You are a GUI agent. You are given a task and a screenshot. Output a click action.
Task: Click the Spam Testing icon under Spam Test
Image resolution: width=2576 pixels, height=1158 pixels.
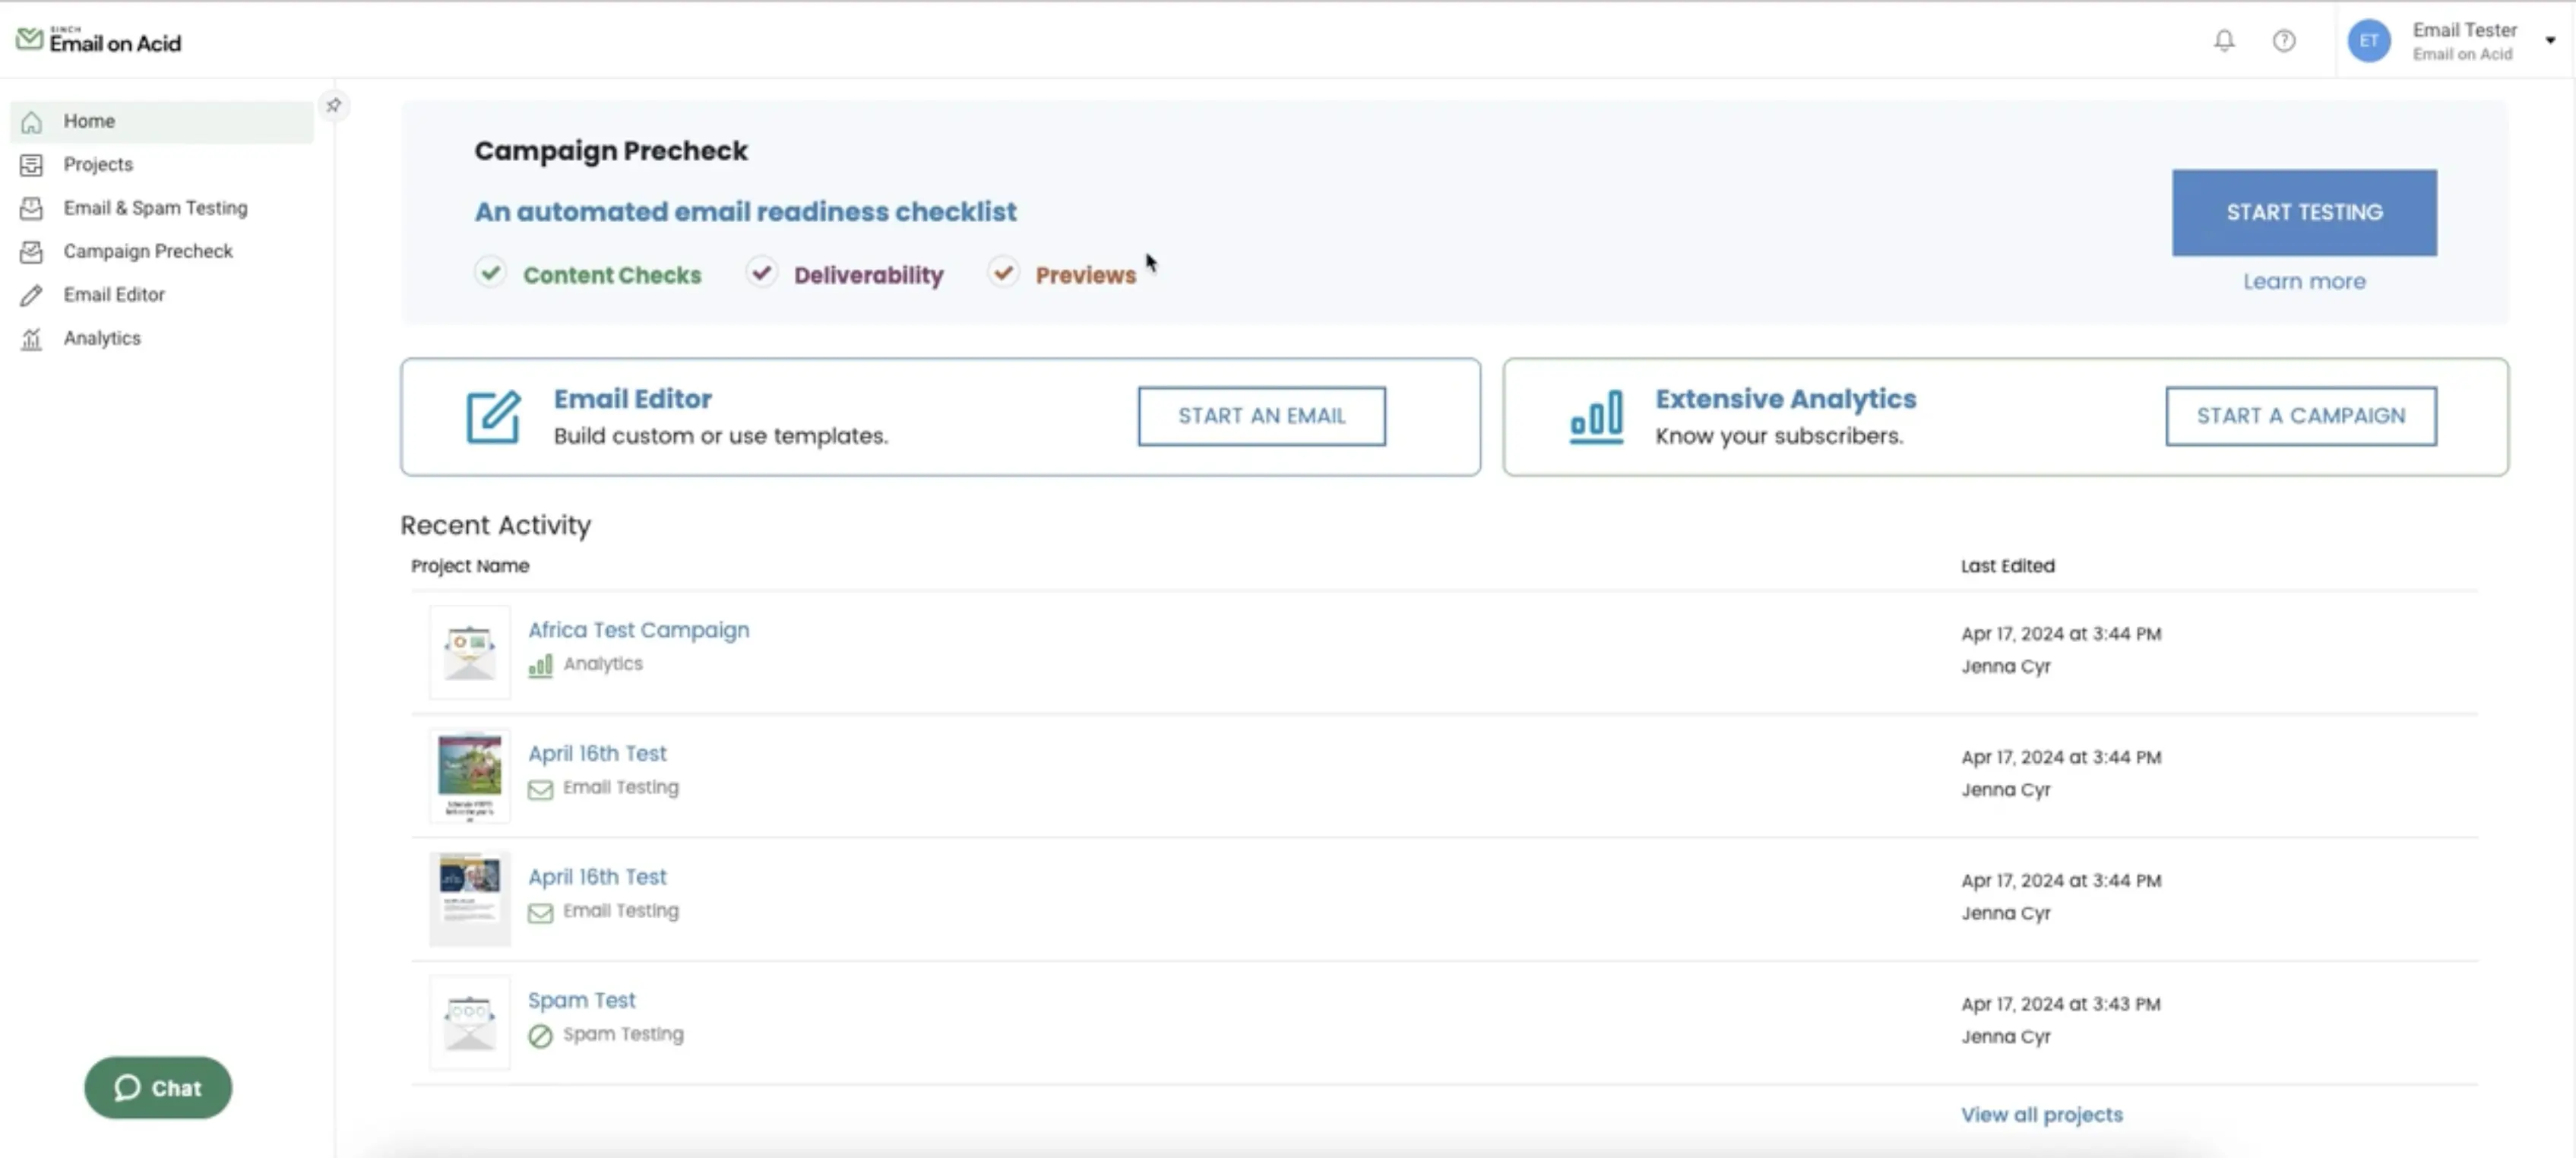pyautogui.click(x=540, y=1036)
